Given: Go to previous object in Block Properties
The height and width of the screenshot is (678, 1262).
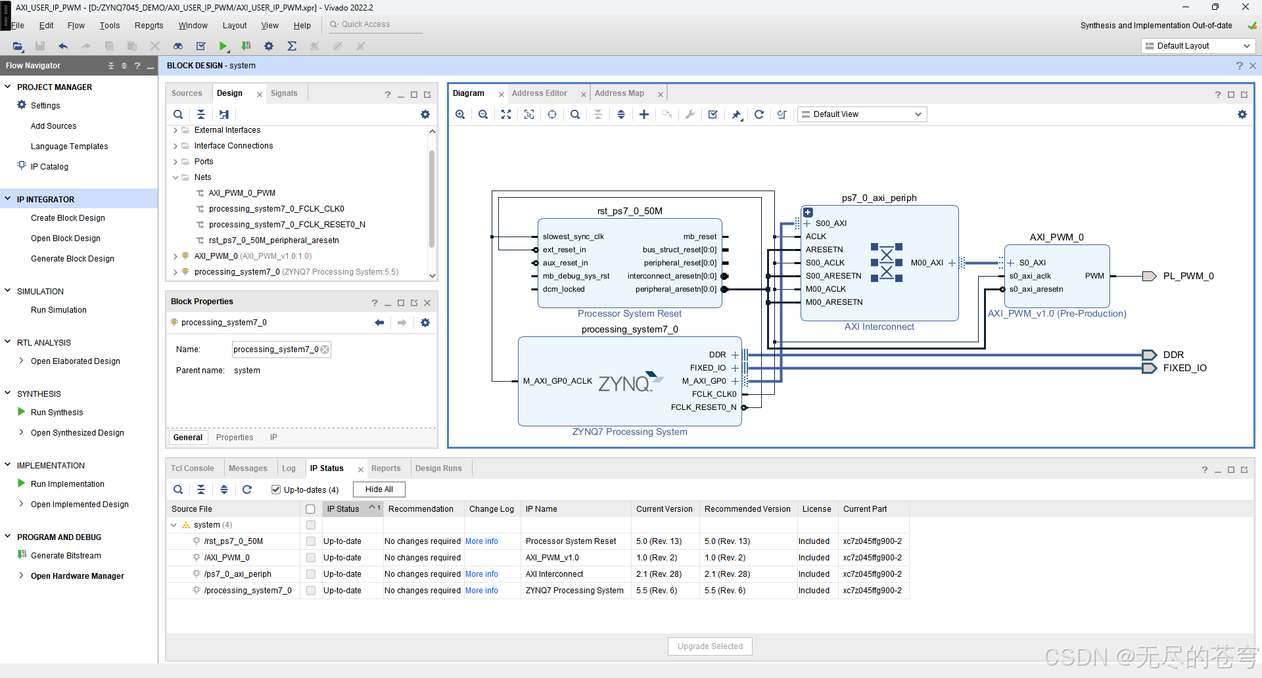Looking at the screenshot, I should tap(379, 323).
